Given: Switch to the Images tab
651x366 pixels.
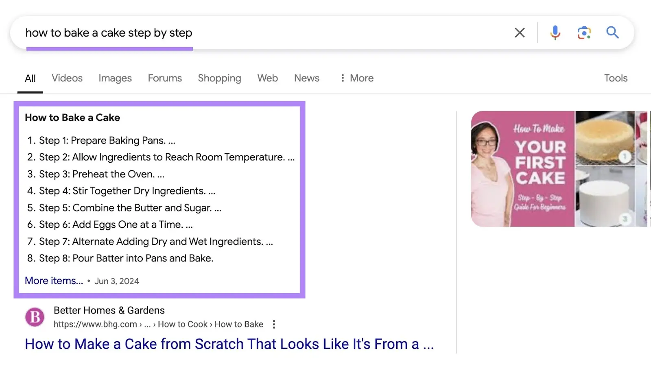Looking at the screenshot, I should [x=115, y=78].
